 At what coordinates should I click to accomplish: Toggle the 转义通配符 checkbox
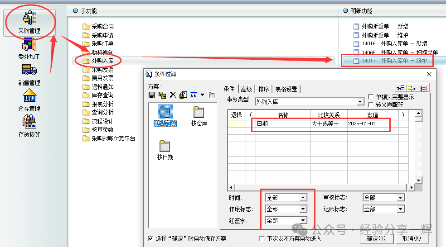pos(371,104)
